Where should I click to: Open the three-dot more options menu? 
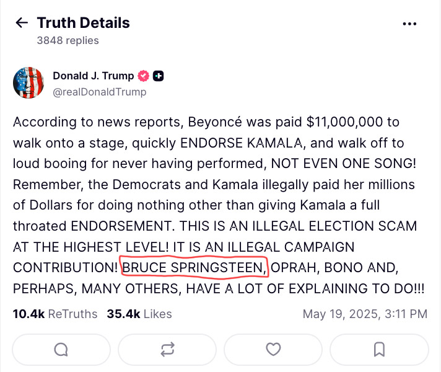coord(409,24)
